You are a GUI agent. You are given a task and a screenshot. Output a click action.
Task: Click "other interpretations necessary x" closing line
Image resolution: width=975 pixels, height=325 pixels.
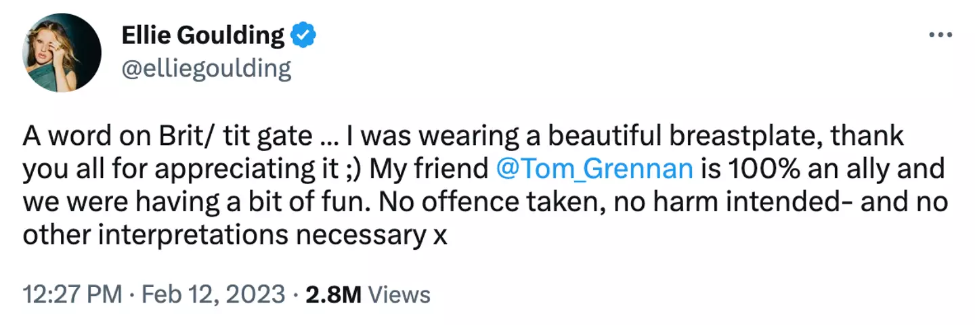click(232, 234)
